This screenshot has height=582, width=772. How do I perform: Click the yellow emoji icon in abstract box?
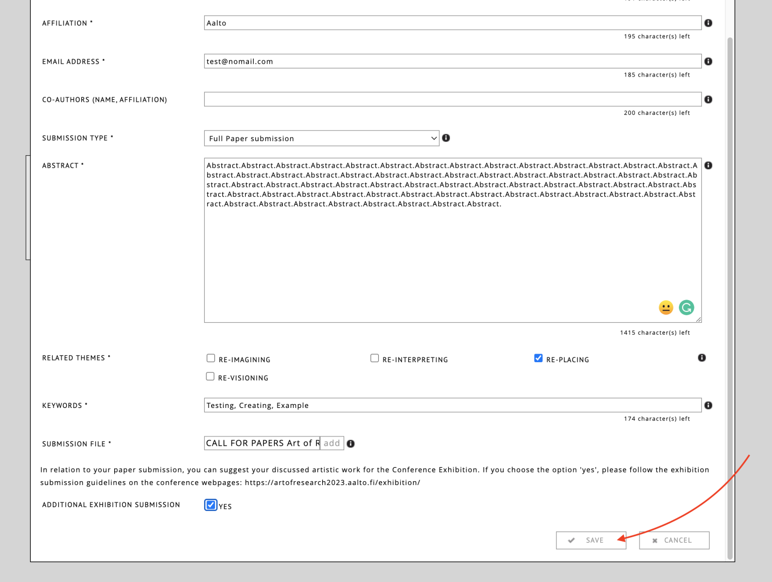[666, 308]
